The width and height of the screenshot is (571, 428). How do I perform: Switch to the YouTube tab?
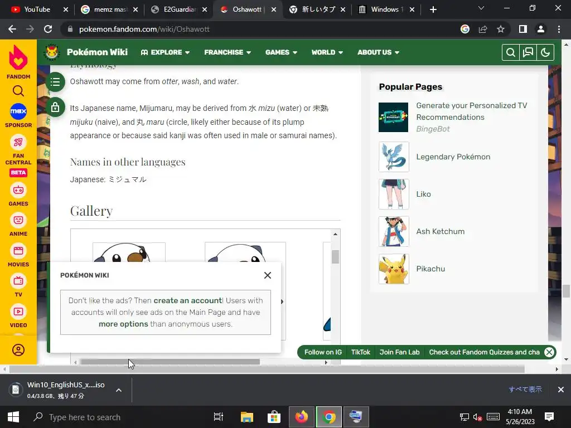[x=36, y=9]
